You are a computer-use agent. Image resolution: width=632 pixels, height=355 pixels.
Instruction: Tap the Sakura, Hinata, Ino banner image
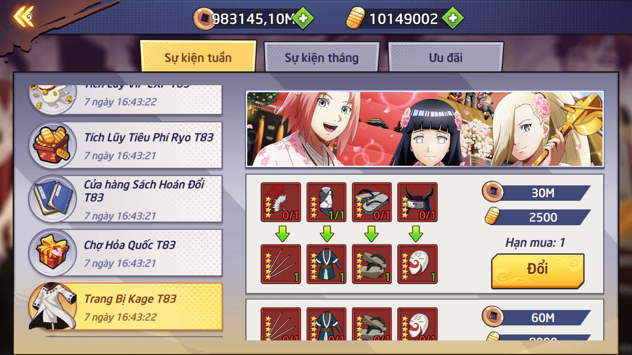point(425,129)
